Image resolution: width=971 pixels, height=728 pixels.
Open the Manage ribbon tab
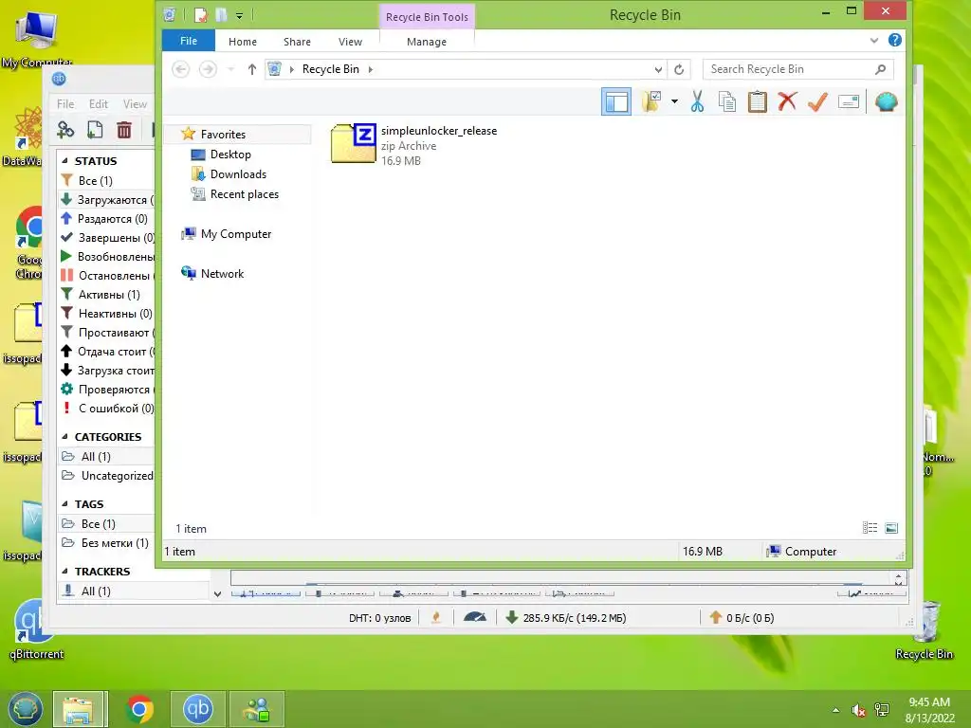(426, 42)
